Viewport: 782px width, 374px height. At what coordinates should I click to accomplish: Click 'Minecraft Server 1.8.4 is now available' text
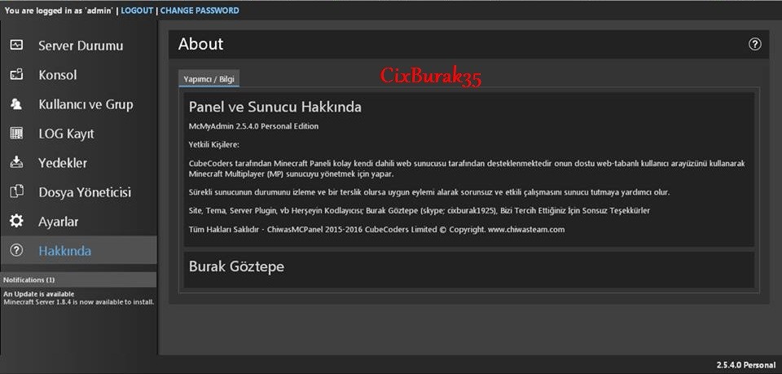click(x=78, y=301)
